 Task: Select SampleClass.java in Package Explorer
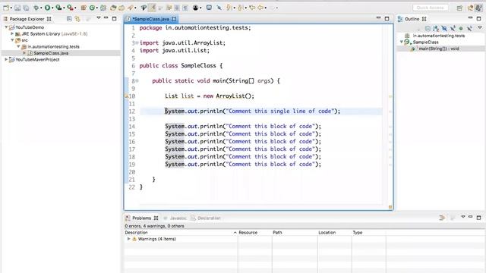pyautogui.click(x=51, y=53)
